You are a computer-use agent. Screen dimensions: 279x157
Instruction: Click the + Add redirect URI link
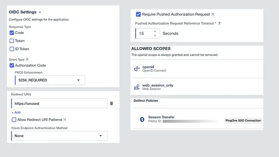pyautogui.click(x=16, y=112)
